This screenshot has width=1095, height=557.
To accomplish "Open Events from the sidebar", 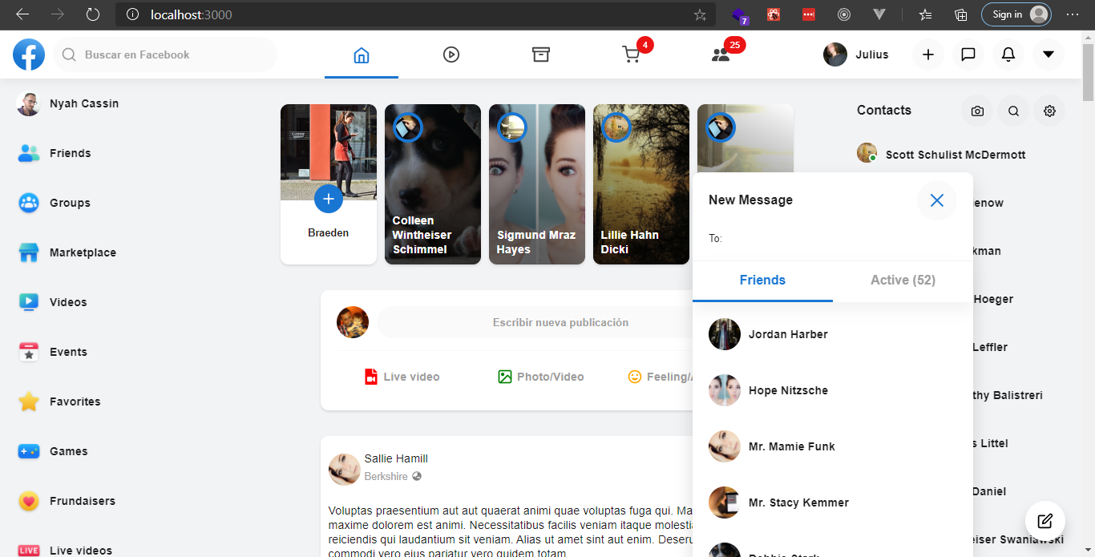I will tap(53, 352).
